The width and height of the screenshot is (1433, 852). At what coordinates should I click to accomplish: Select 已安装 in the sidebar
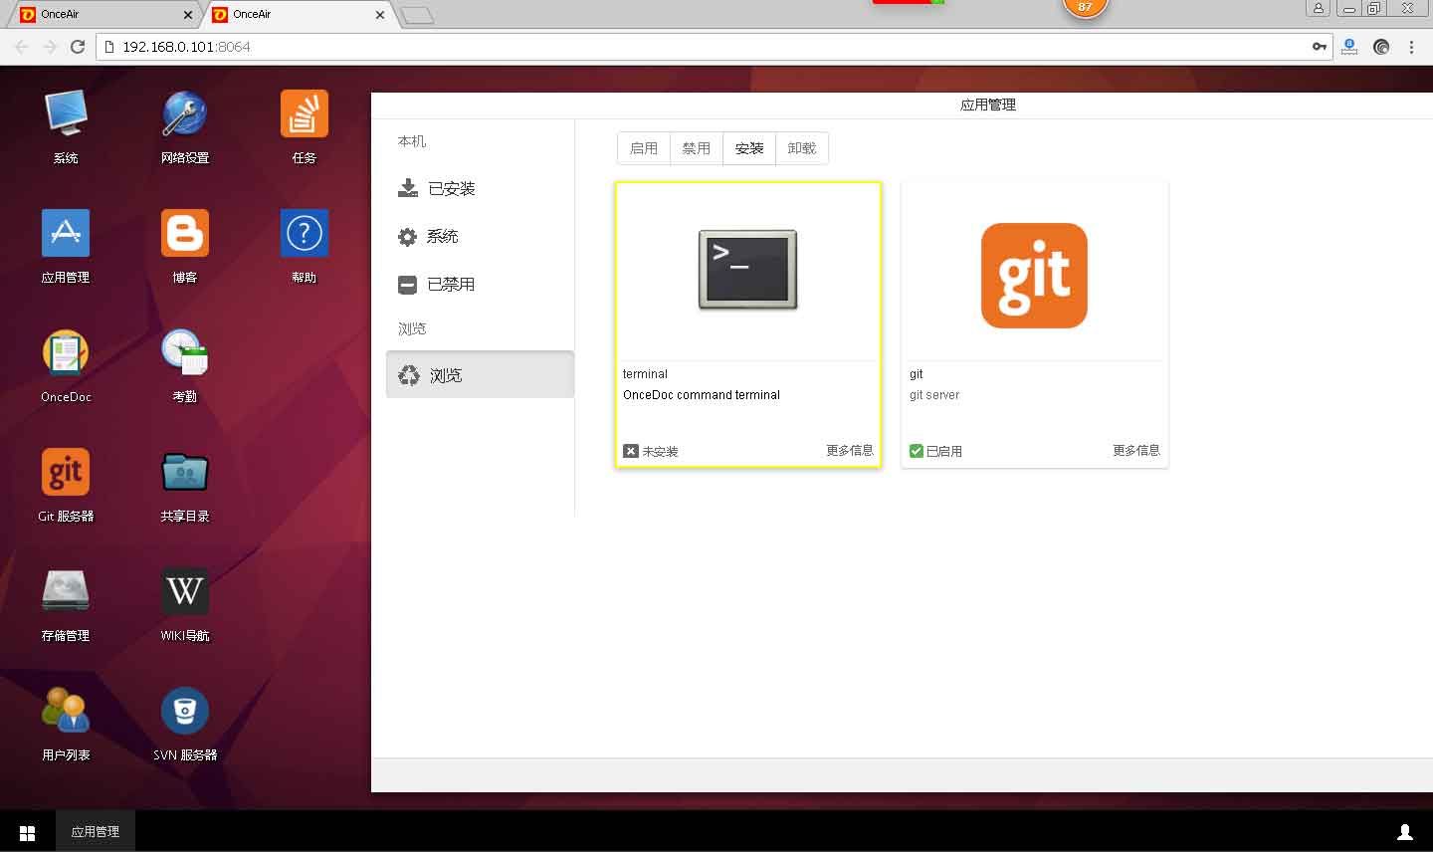pos(451,188)
